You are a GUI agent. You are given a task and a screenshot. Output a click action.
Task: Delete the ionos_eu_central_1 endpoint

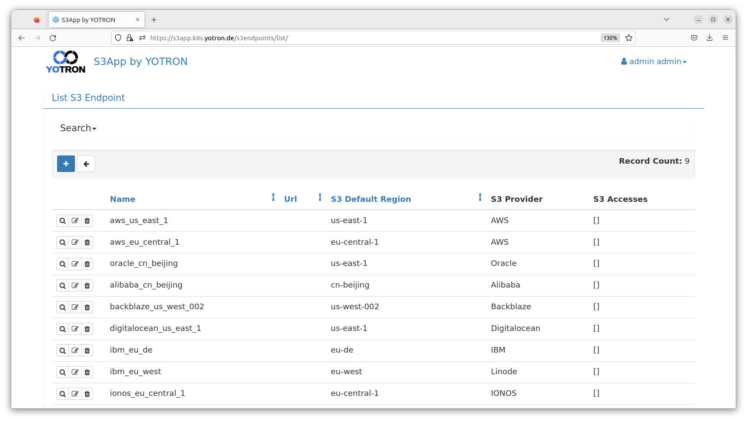[x=87, y=394]
